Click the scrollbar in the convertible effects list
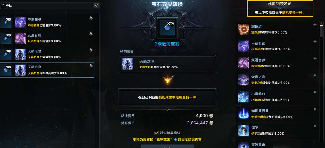Viewport: 325px width, 148px height. pyautogui.click(x=321, y=31)
